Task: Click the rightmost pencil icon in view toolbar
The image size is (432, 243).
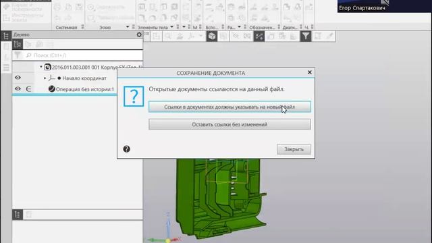Action: [329, 36]
